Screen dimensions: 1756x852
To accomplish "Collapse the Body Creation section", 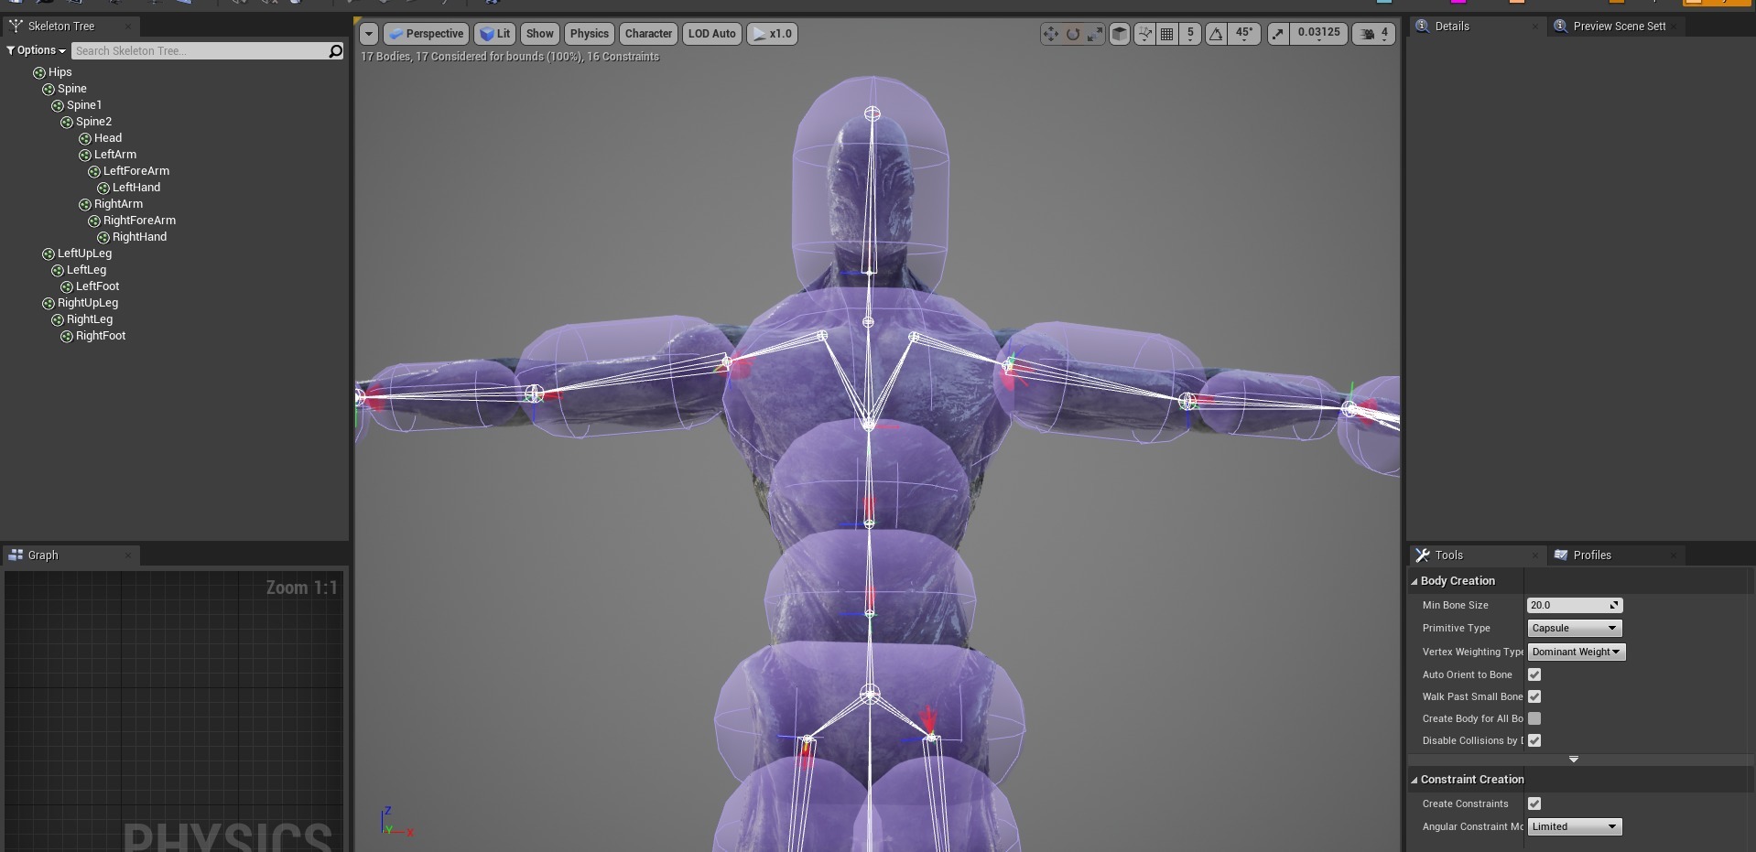I will click(1415, 581).
